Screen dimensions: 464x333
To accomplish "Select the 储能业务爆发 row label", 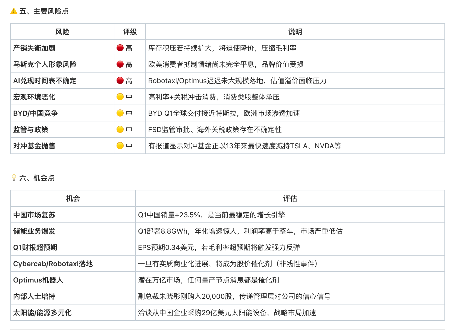I will click(34, 231).
